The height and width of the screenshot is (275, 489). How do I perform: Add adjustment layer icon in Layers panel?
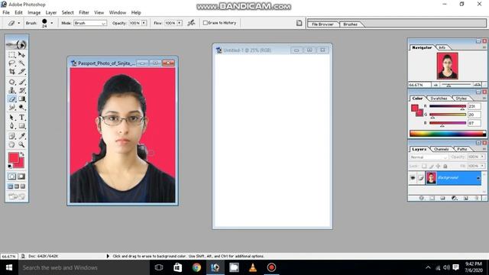pos(455,198)
